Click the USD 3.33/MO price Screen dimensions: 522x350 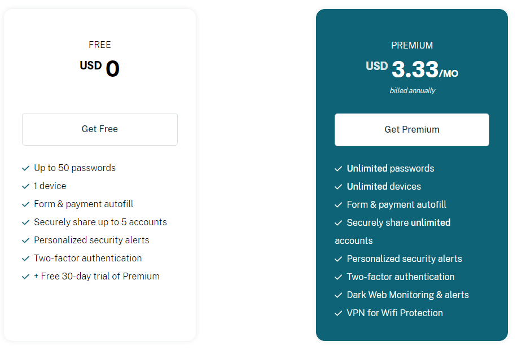412,69
